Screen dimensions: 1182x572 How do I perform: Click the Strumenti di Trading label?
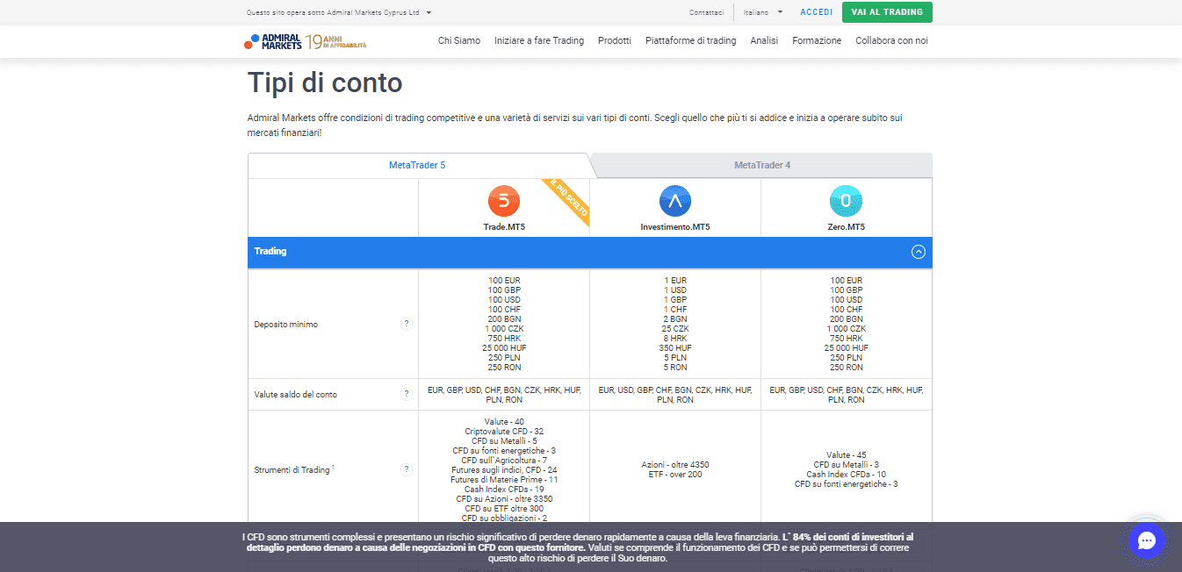pos(292,470)
